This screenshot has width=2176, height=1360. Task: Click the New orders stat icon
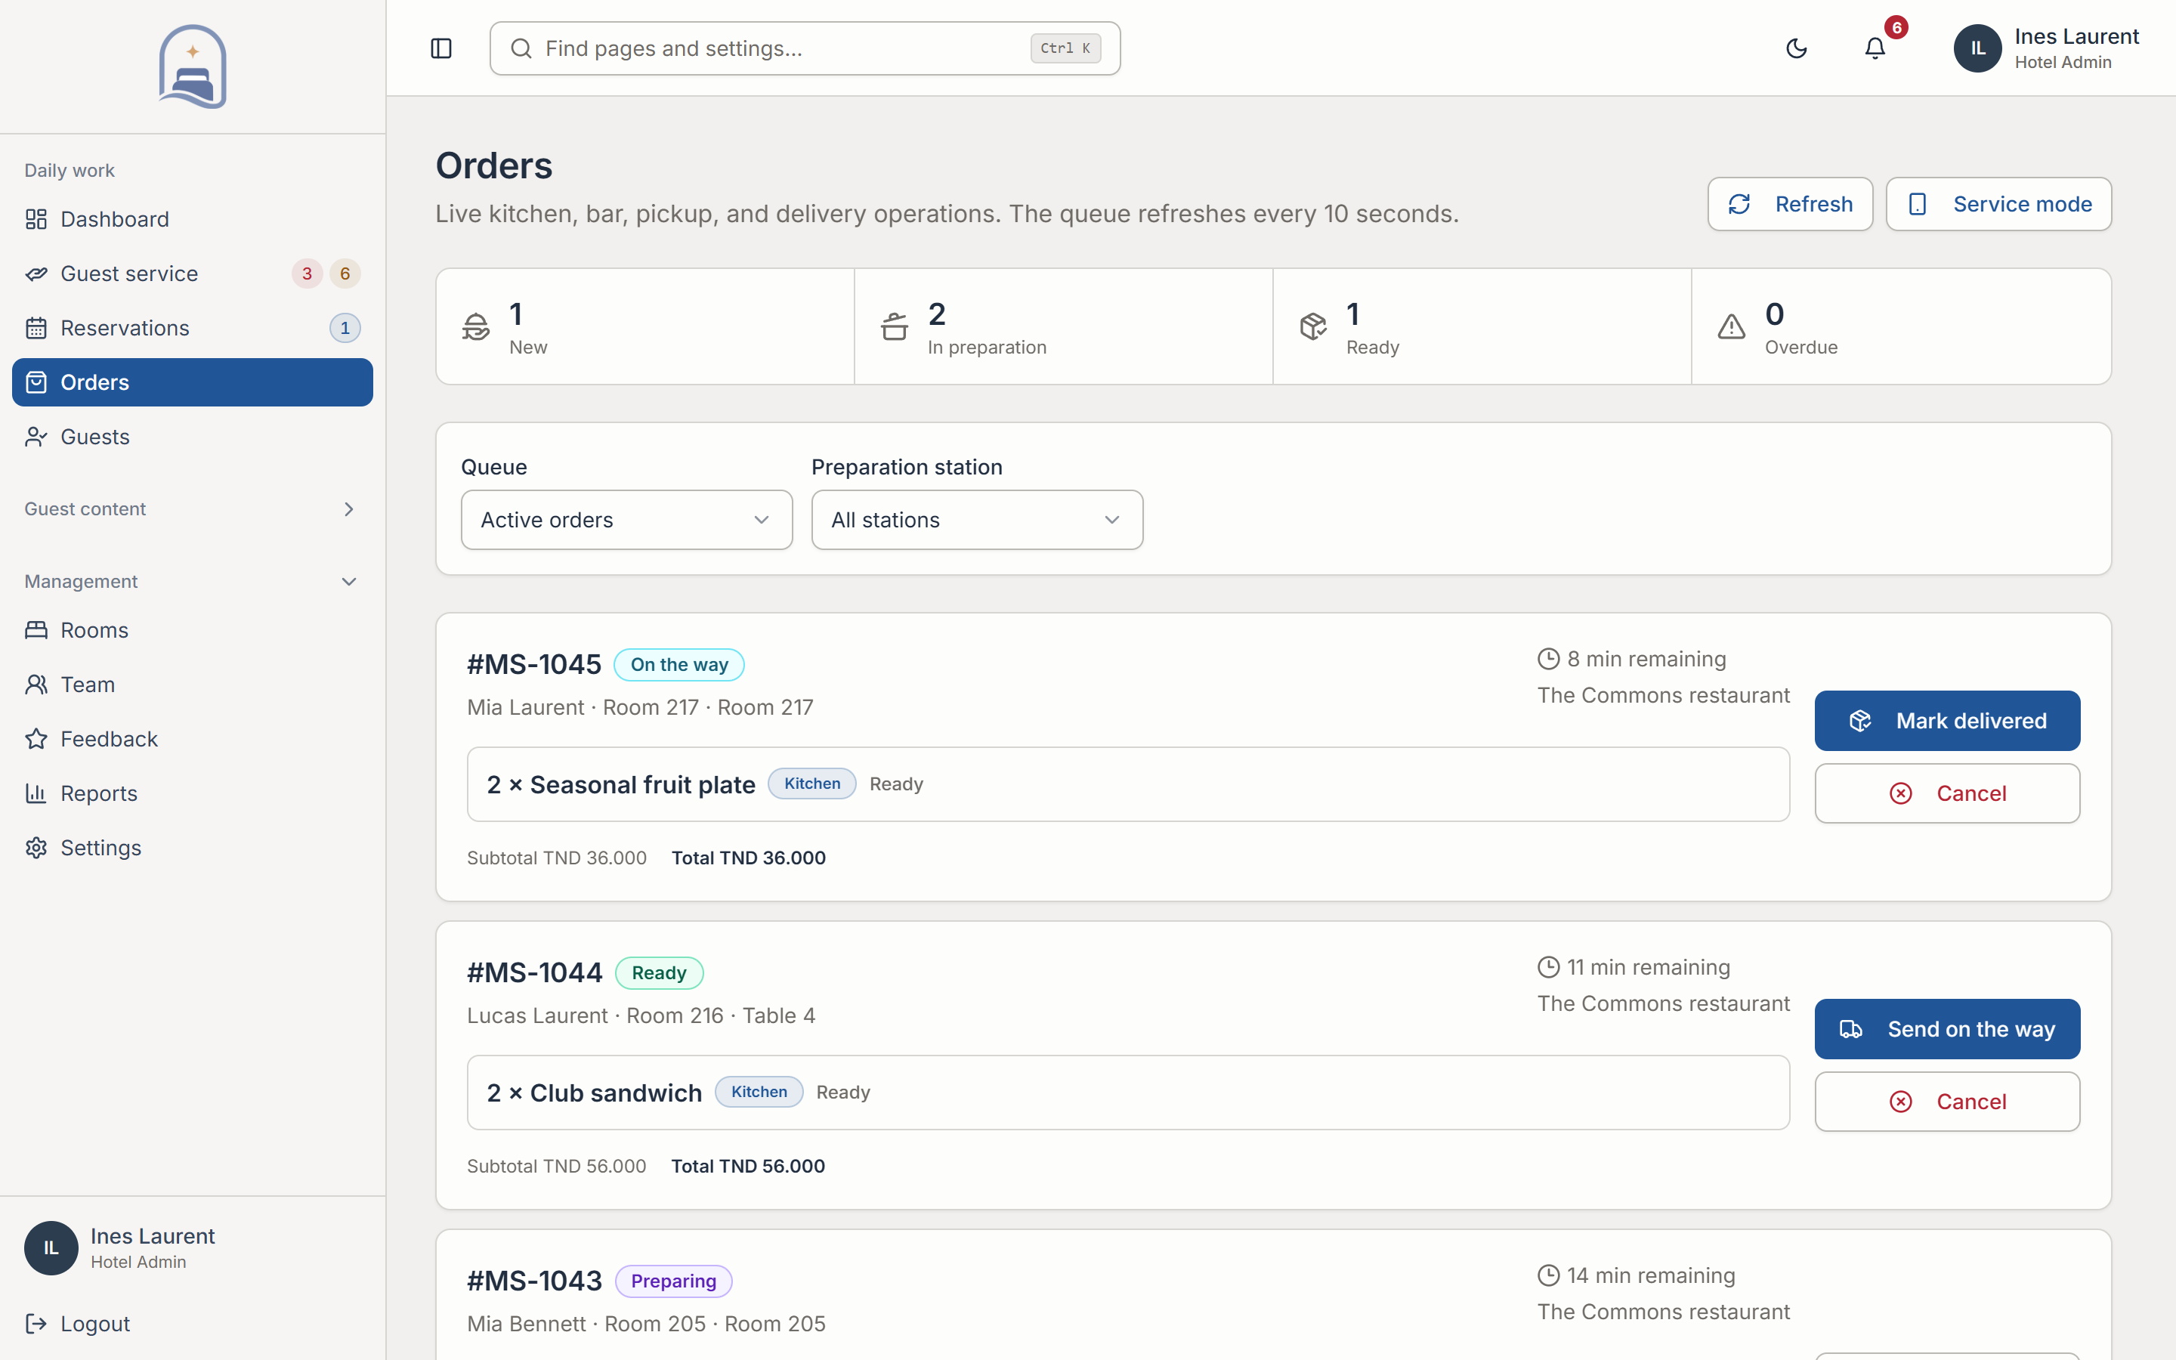[x=476, y=326]
